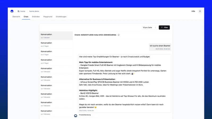212x119 pixels.
Task: Click the homie logo icon
Action: pos(12,11)
